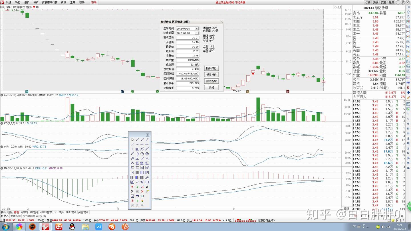Image resolution: width=411 pixels, height=231 pixels.
Task: Click the 市场 tab in menu bar
Action: (x=94, y=2)
